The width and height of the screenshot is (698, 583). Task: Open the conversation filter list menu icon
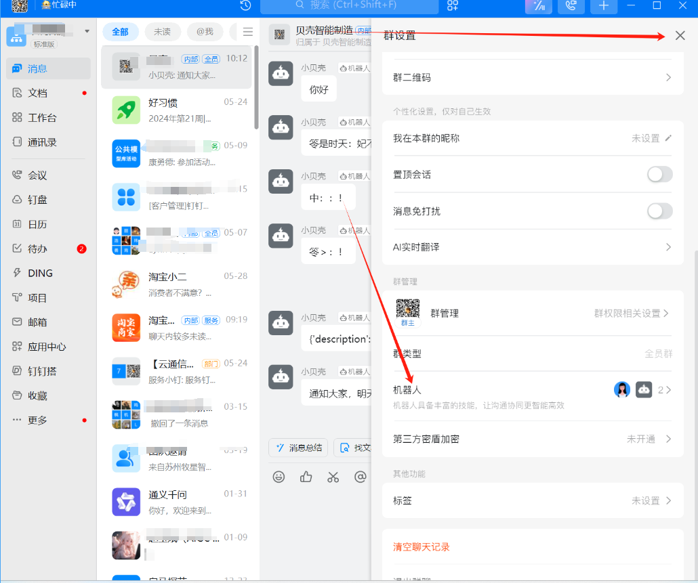[x=248, y=32]
